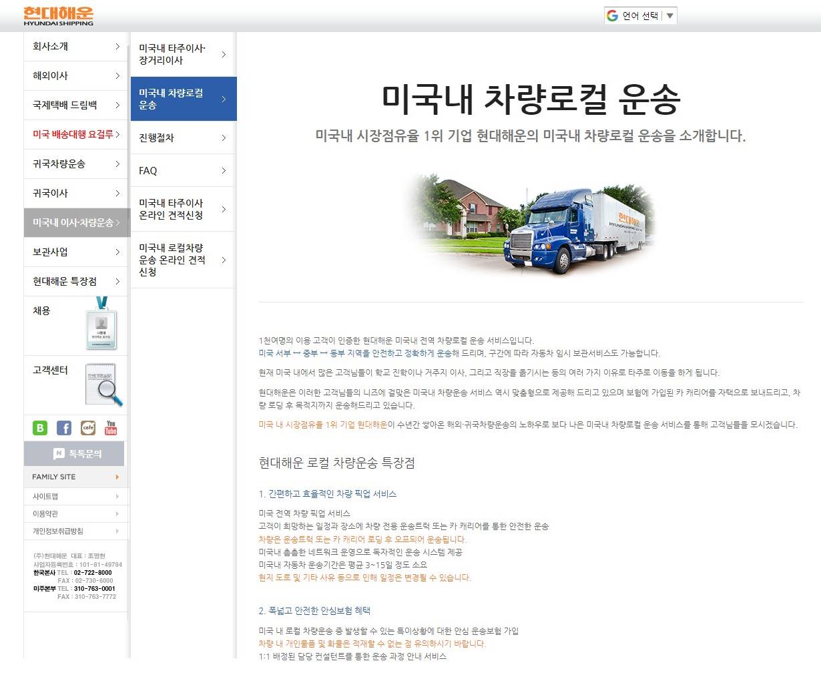Open the Naver blog icon
Viewport: 821px width, 683px height.
pos(40,427)
